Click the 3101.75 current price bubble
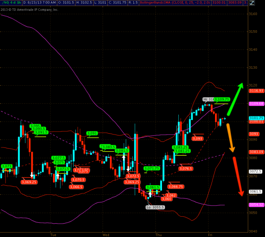 pos(256,118)
